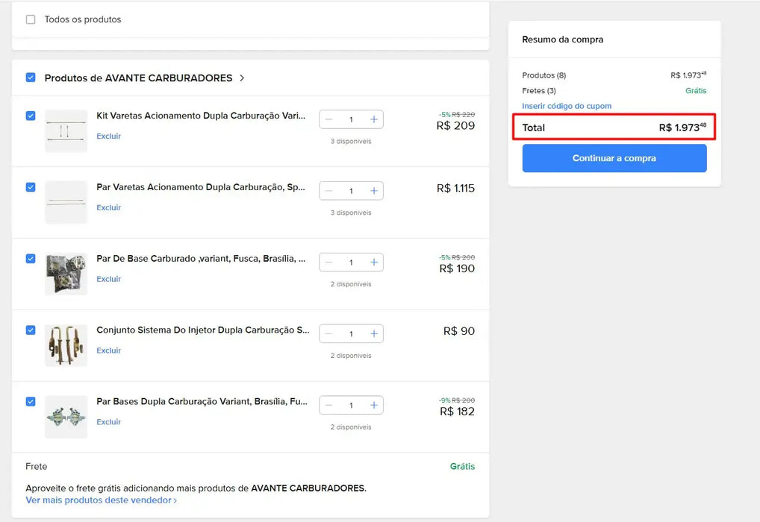Decrease quantity of Kit Varetas Acionamento
The height and width of the screenshot is (522, 760).
[328, 119]
